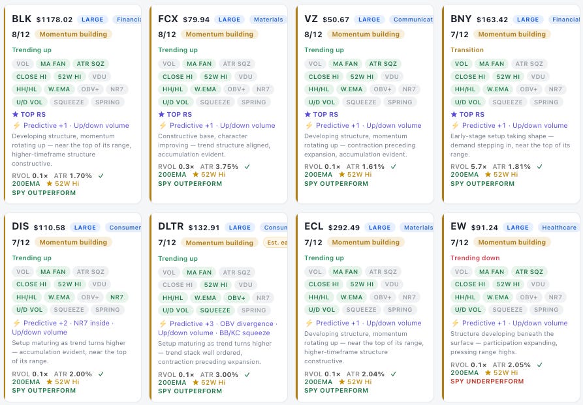The width and height of the screenshot is (583, 405).
Task: Click the MA FAN chip on FCX card
Action: (x=199, y=64)
